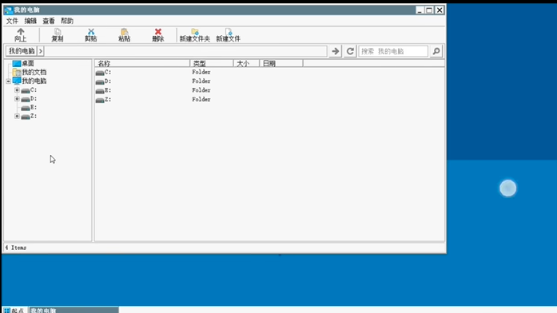Click the Go arrow next to address bar
The image size is (557, 313).
pos(336,51)
